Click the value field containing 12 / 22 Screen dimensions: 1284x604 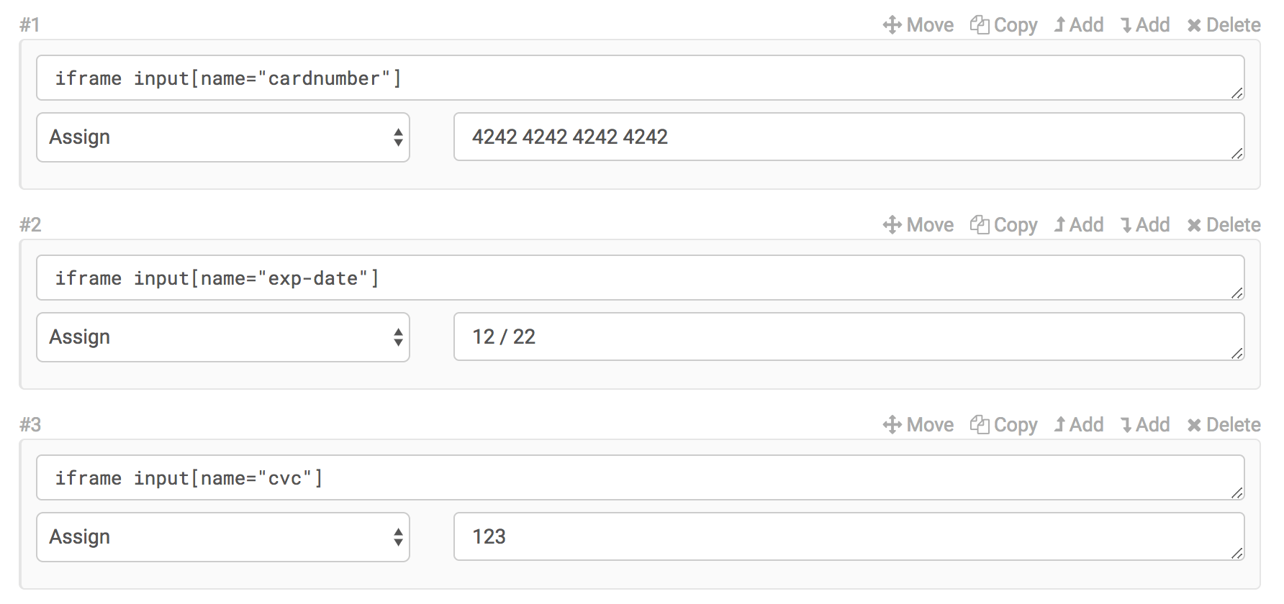click(849, 337)
